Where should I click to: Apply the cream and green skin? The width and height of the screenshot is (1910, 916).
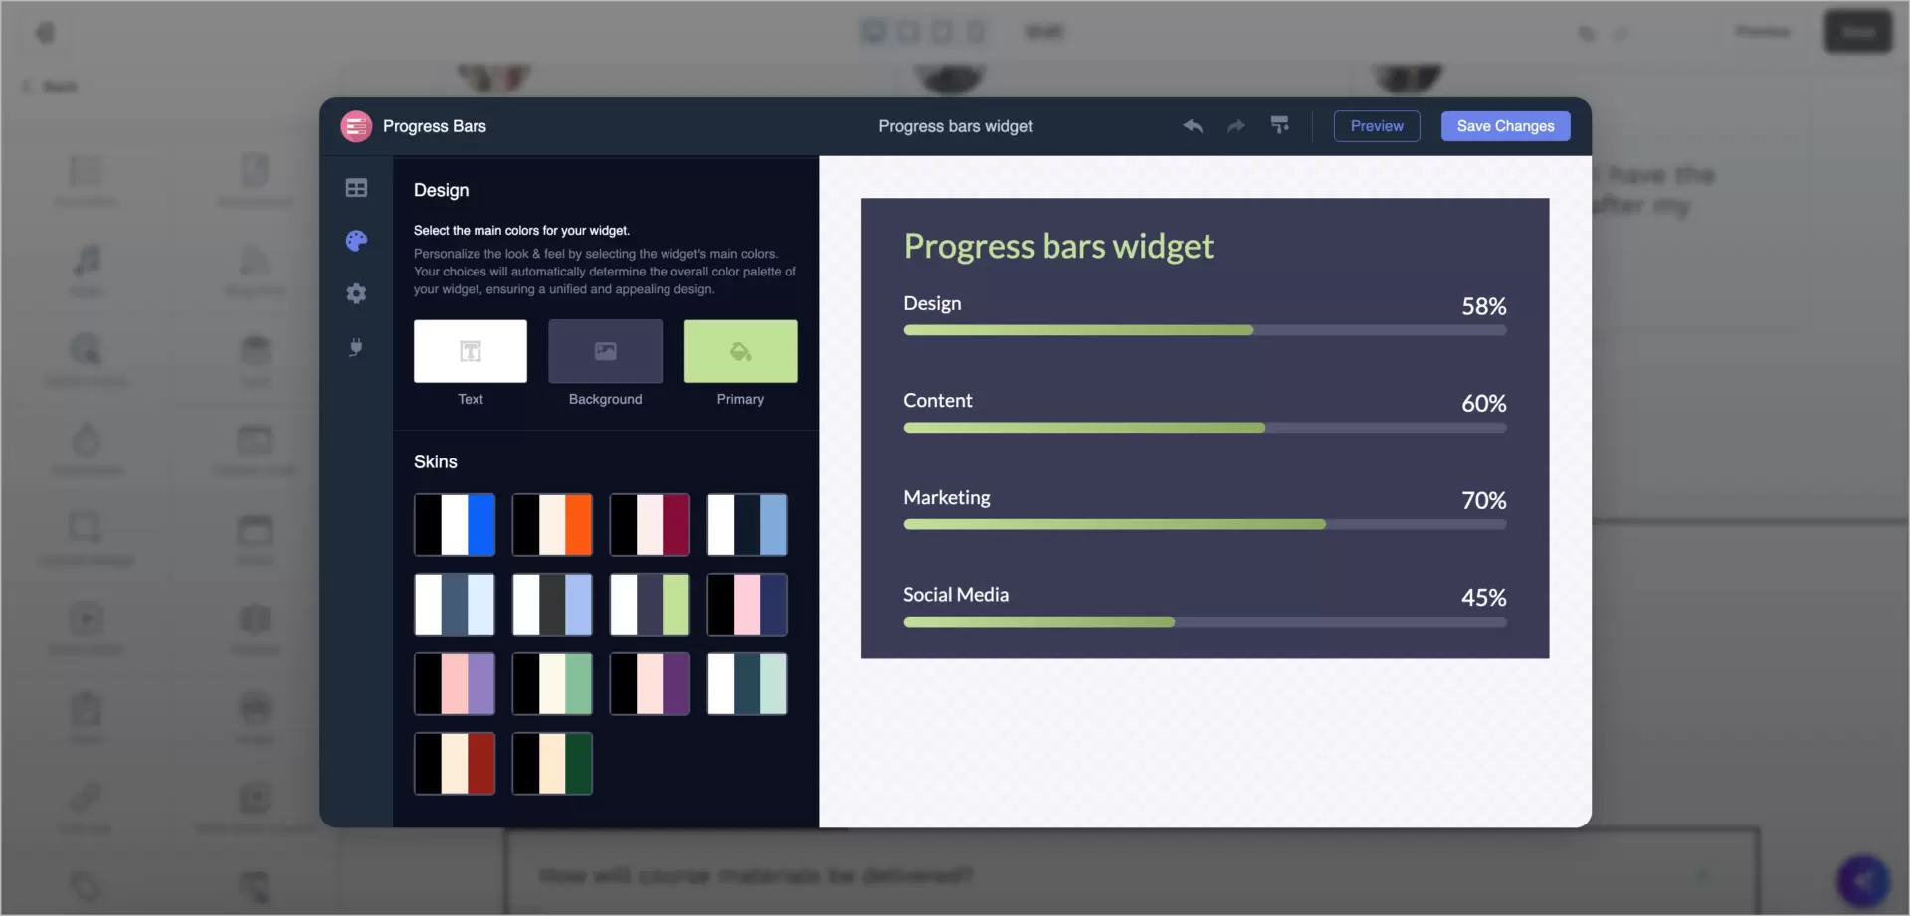pos(551,683)
